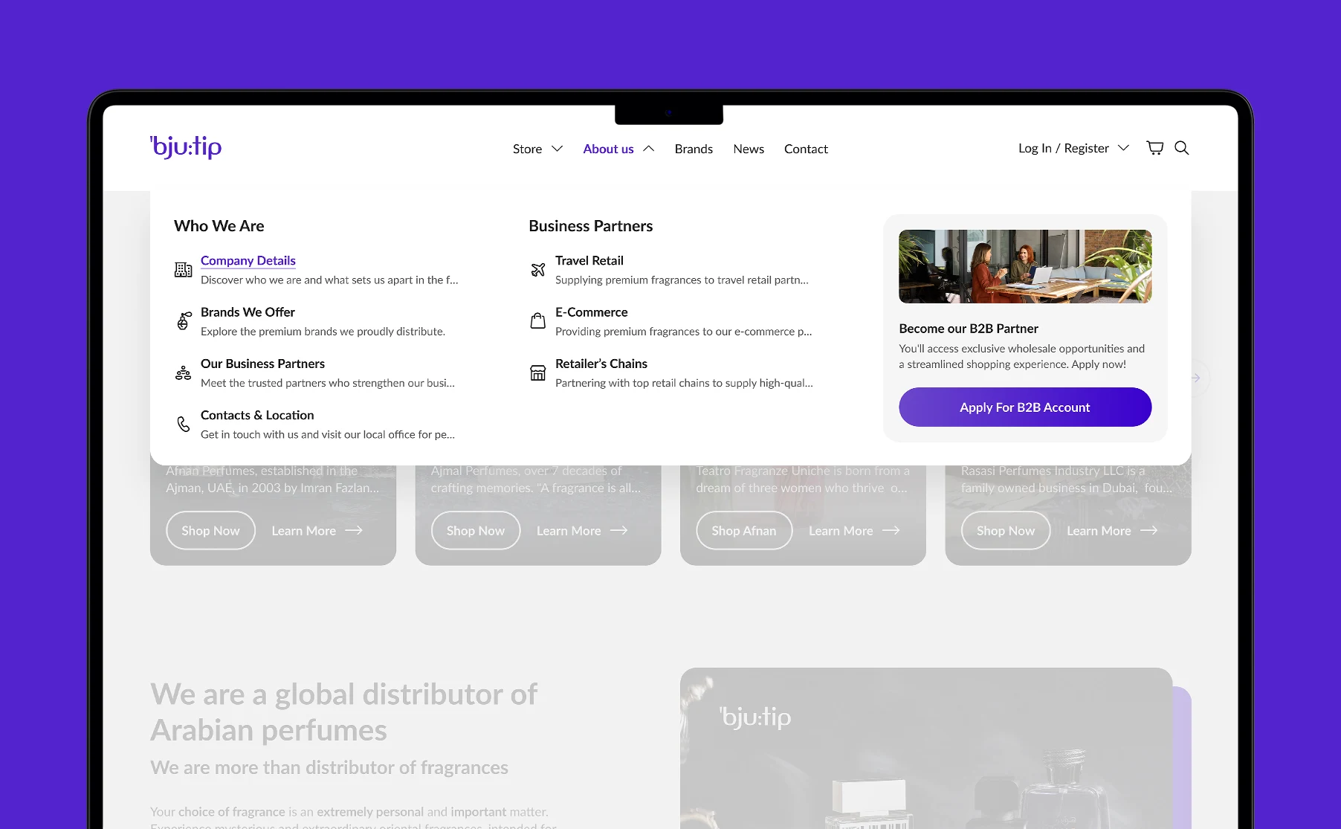Select the About us menu item
The height and width of the screenshot is (829, 1341).
[x=608, y=149]
